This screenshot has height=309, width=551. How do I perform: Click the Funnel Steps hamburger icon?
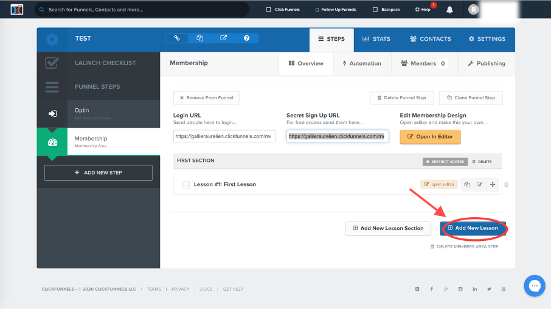click(x=52, y=87)
